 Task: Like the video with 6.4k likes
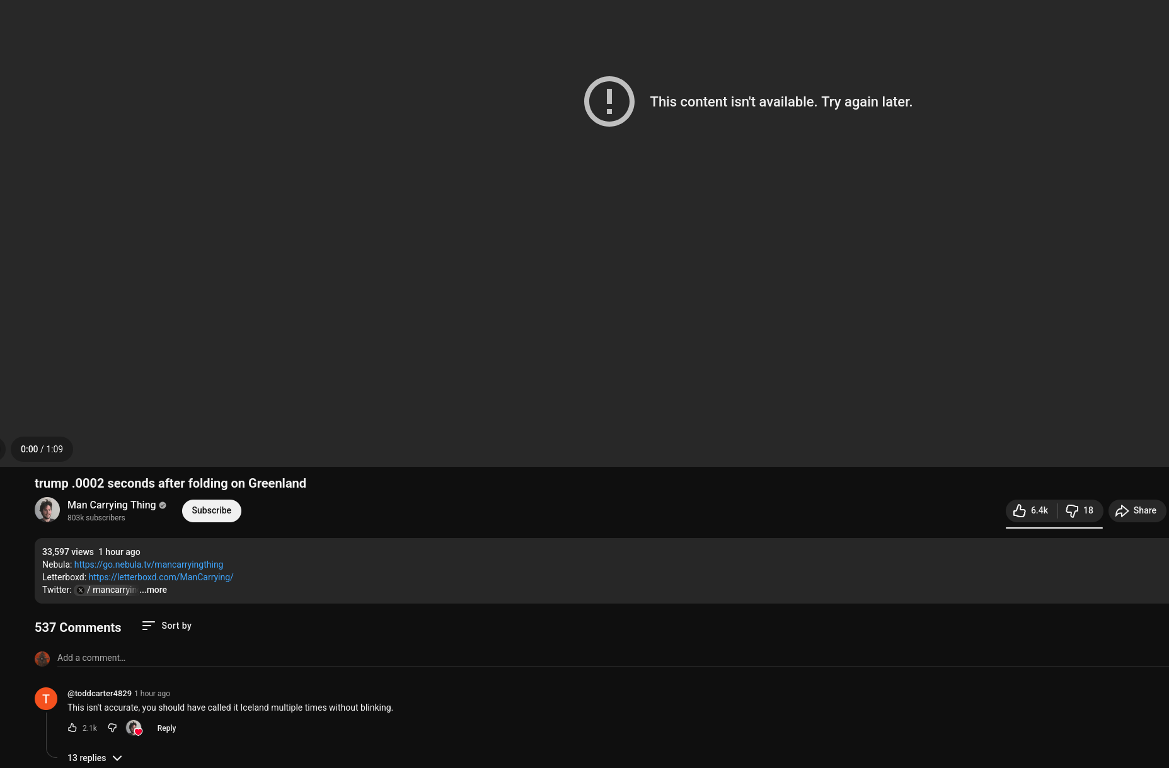1031,511
